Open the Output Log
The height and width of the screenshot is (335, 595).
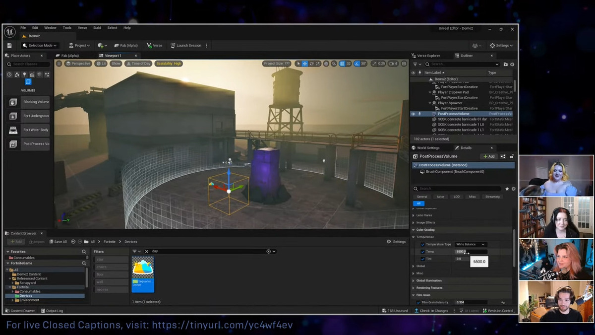tap(52, 311)
